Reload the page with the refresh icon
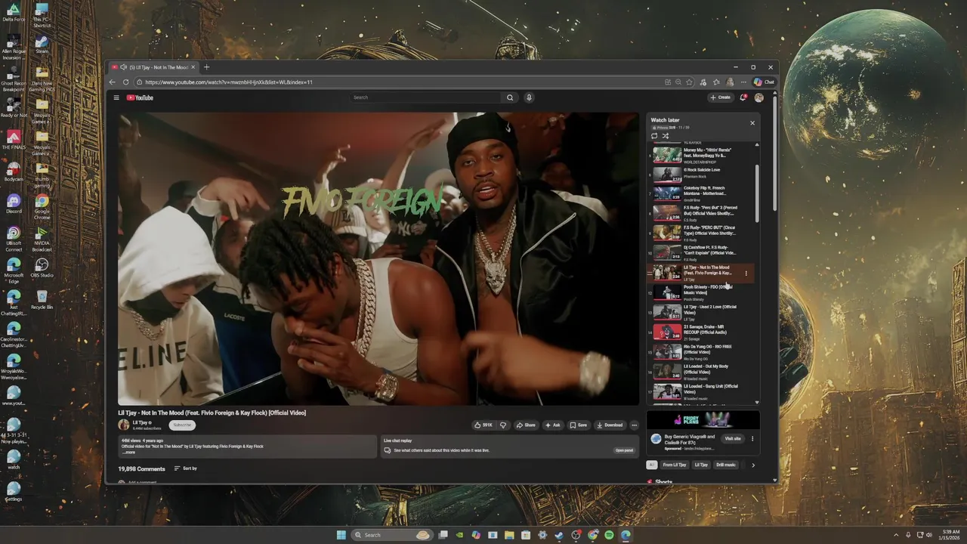This screenshot has width=967, height=544. click(125, 82)
